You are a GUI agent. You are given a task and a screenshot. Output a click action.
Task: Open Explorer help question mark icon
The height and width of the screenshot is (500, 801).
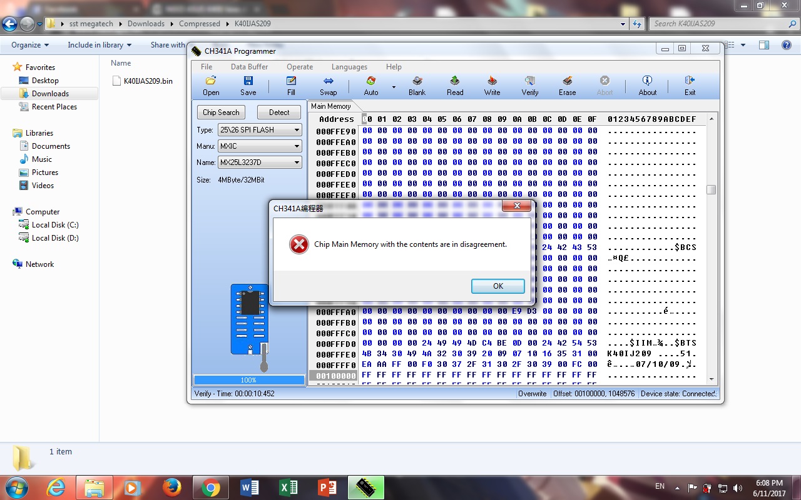(787, 45)
